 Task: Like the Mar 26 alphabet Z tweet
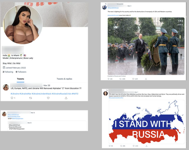48,98
